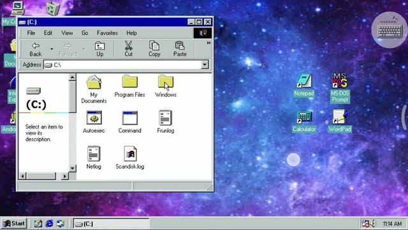The height and width of the screenshot is (230, 408).
Task: Click the Windows logo throbber in menu bar
Action: point(203,33)
